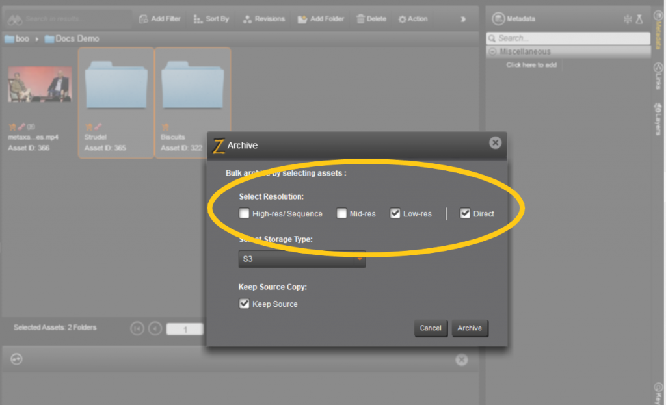Check the Mid-res resolution option
The width and height of the screenshot is (666, 405).
click(341, 213)
